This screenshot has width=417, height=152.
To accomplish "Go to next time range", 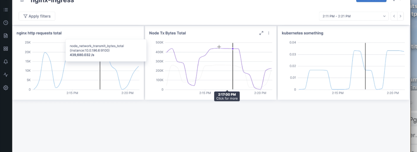I will coord(401,16).
